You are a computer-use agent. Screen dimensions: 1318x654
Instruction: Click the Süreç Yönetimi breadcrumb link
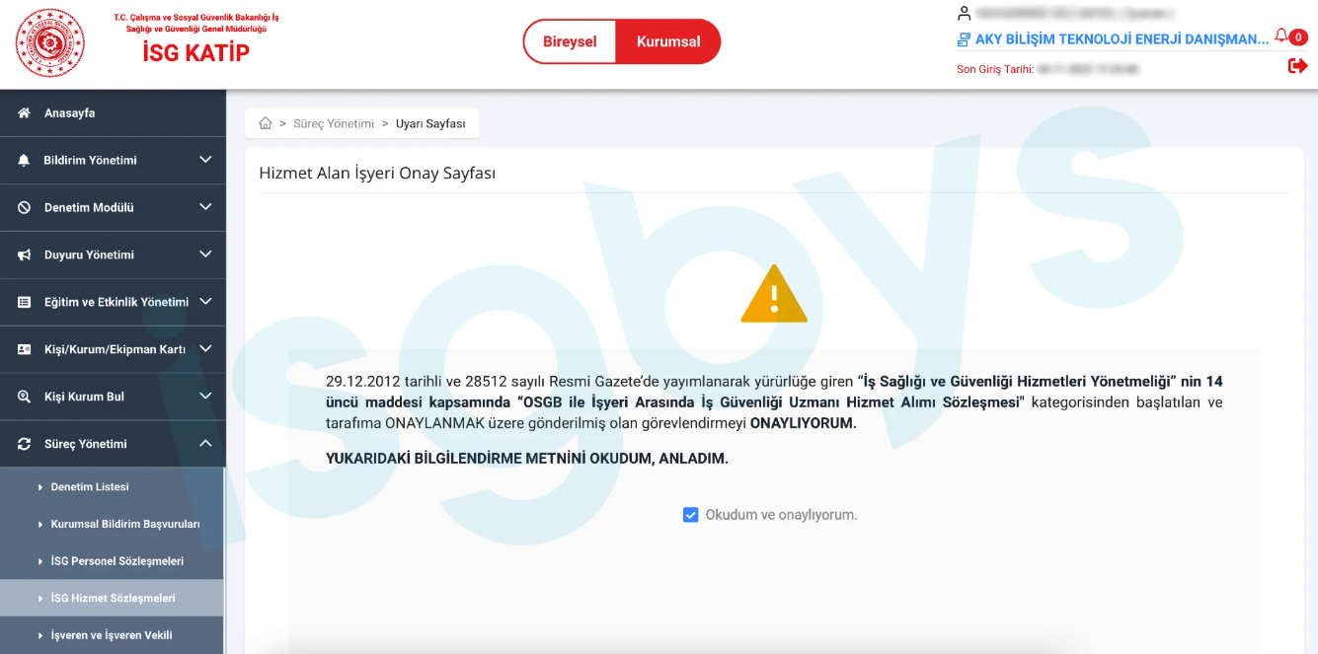coord(334,123)
